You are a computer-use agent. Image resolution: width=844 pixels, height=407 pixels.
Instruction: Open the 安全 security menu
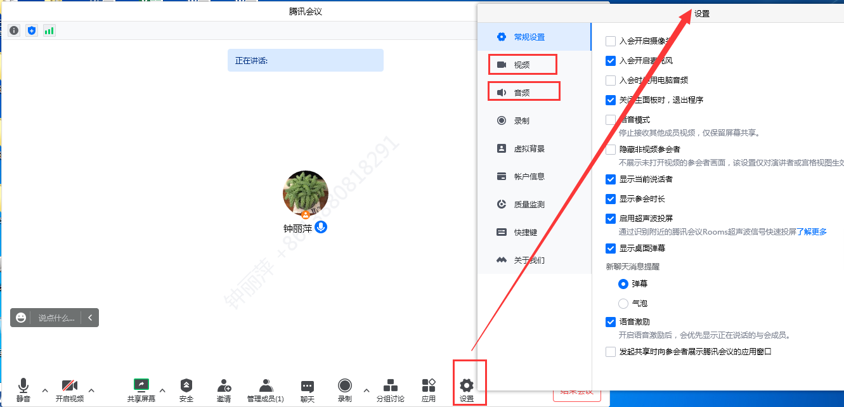(x=186, y=391)
